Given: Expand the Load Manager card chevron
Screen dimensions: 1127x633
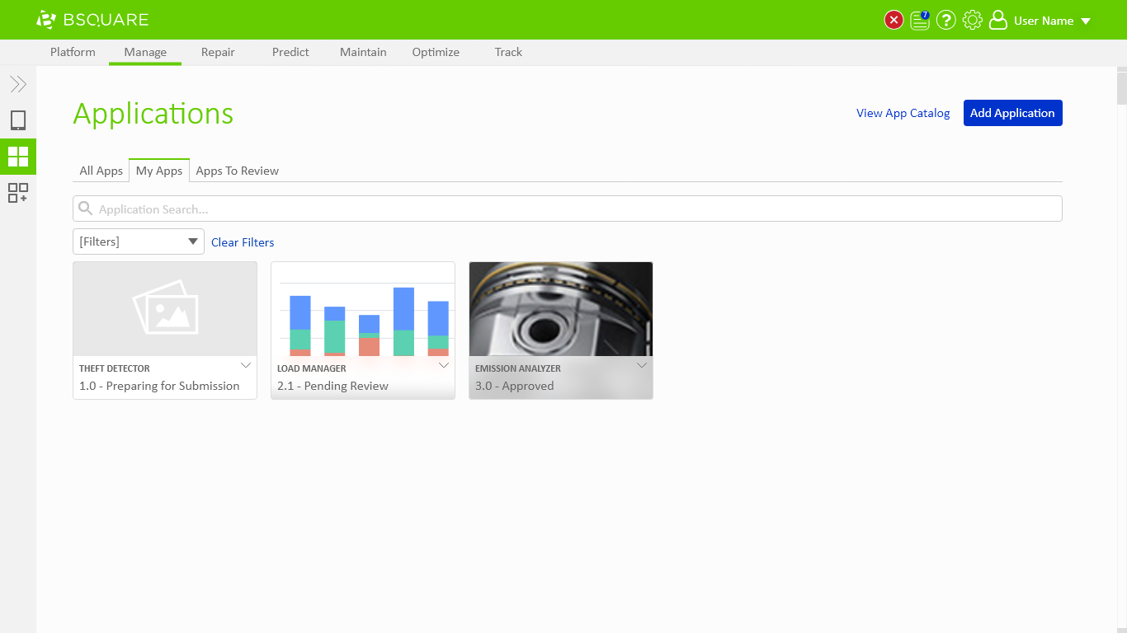Looking at the screenshot, I should click(x=444, y=365).
